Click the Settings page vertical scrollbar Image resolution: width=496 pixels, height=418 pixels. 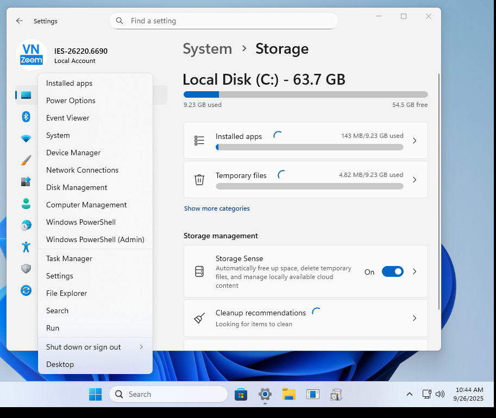(x=439, y=191)
